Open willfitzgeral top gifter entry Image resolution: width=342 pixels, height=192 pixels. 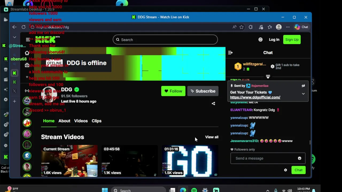(x=250, y=66)
